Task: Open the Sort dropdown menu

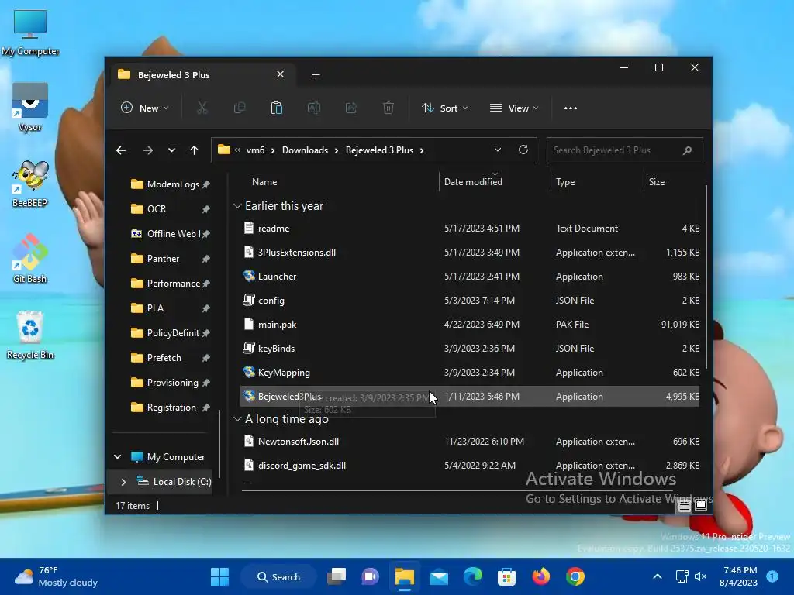Action: click(x=445, y=108)
